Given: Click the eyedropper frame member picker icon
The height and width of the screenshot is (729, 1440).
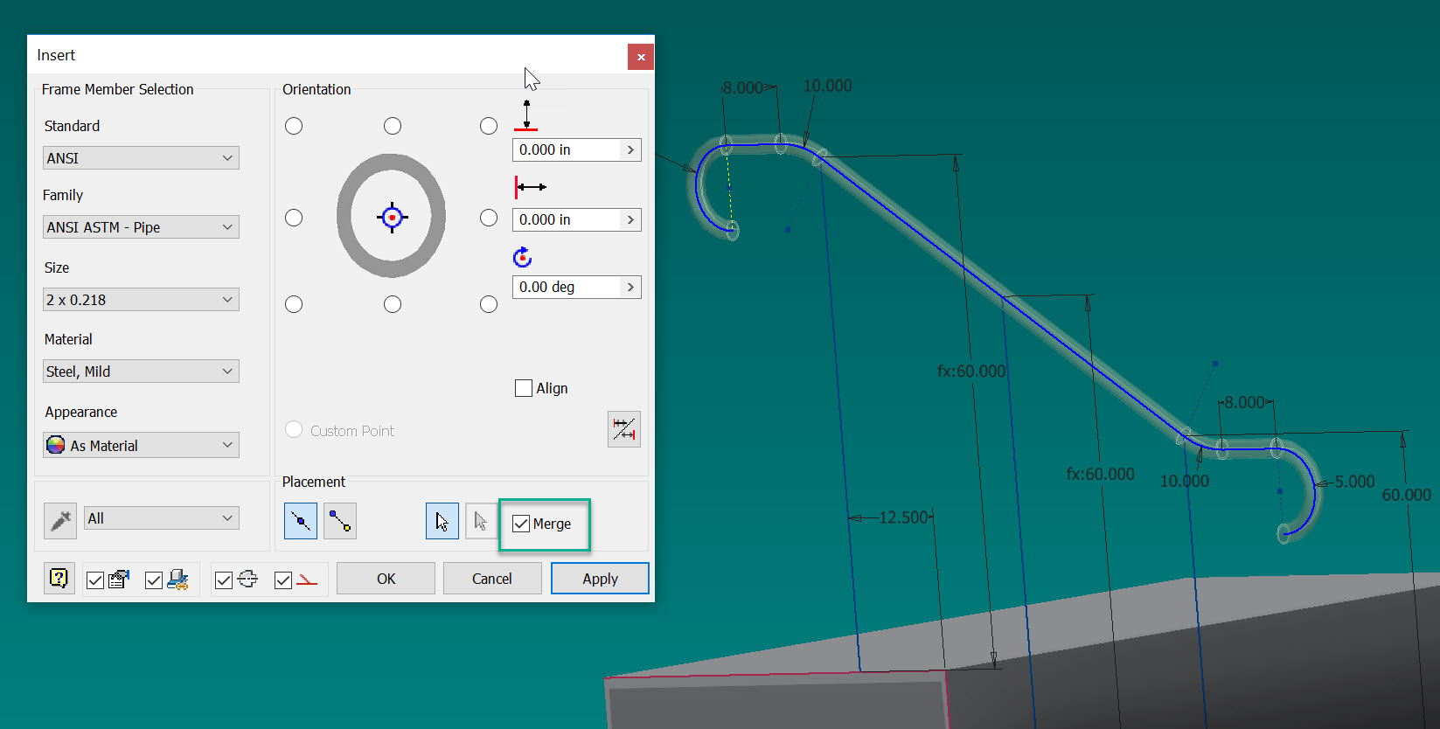Looking at the screenshot, I should (x=60, y=521).
